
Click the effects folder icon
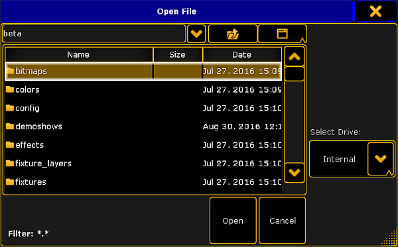[x=10, y=144]
